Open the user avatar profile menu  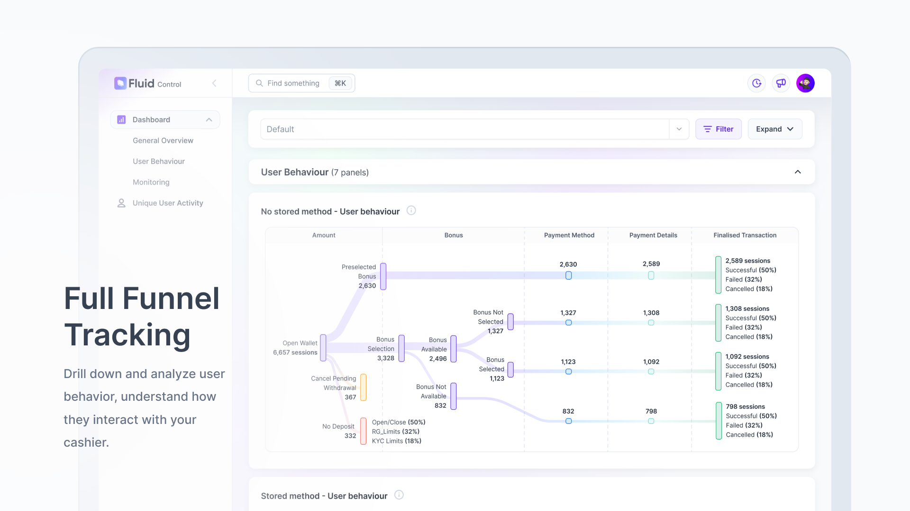click(x=805, y=83)
